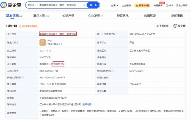Click the 发生变更时提醒我 bell alert
Screen dimensions: 191x121
[x=28, y=26]
